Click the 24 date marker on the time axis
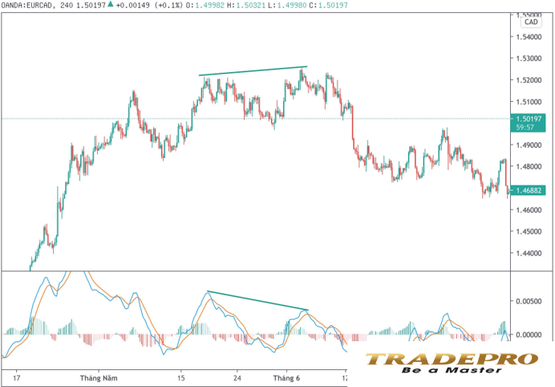 237,378
